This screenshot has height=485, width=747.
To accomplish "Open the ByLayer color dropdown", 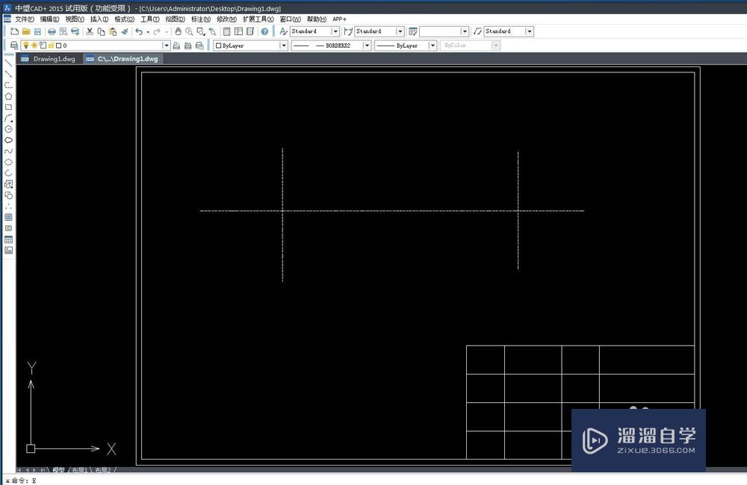I will [284, 45].
